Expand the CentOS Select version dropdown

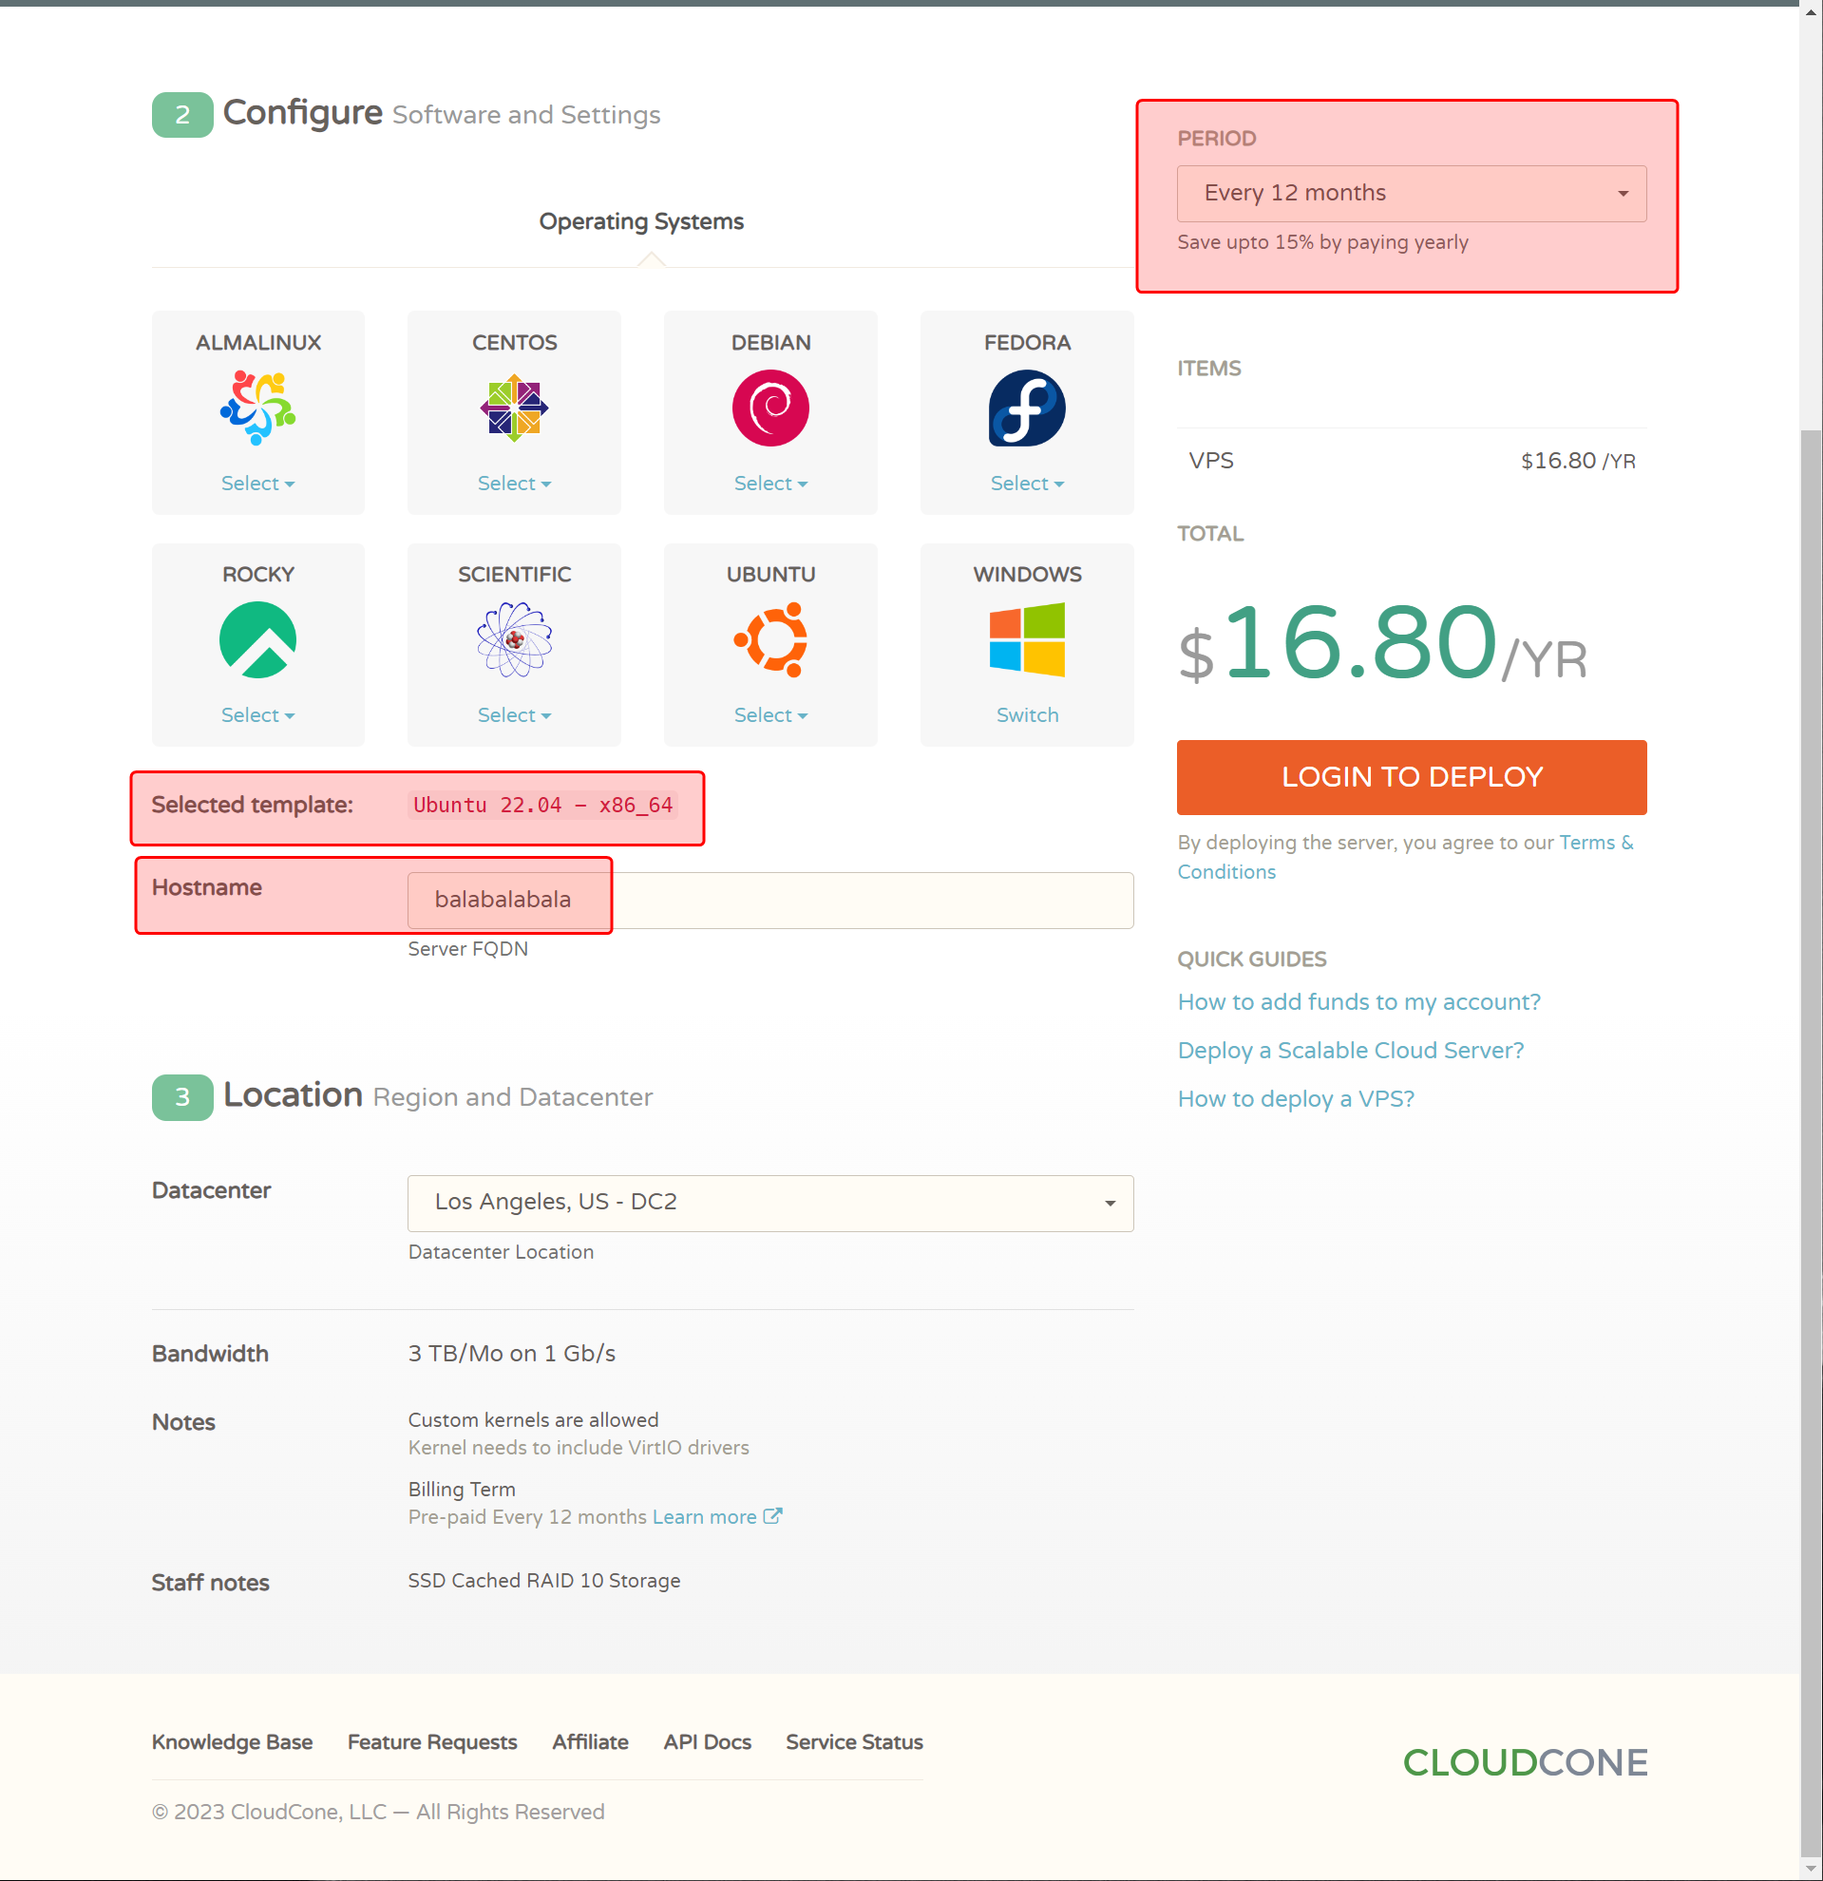click(513, 484)
